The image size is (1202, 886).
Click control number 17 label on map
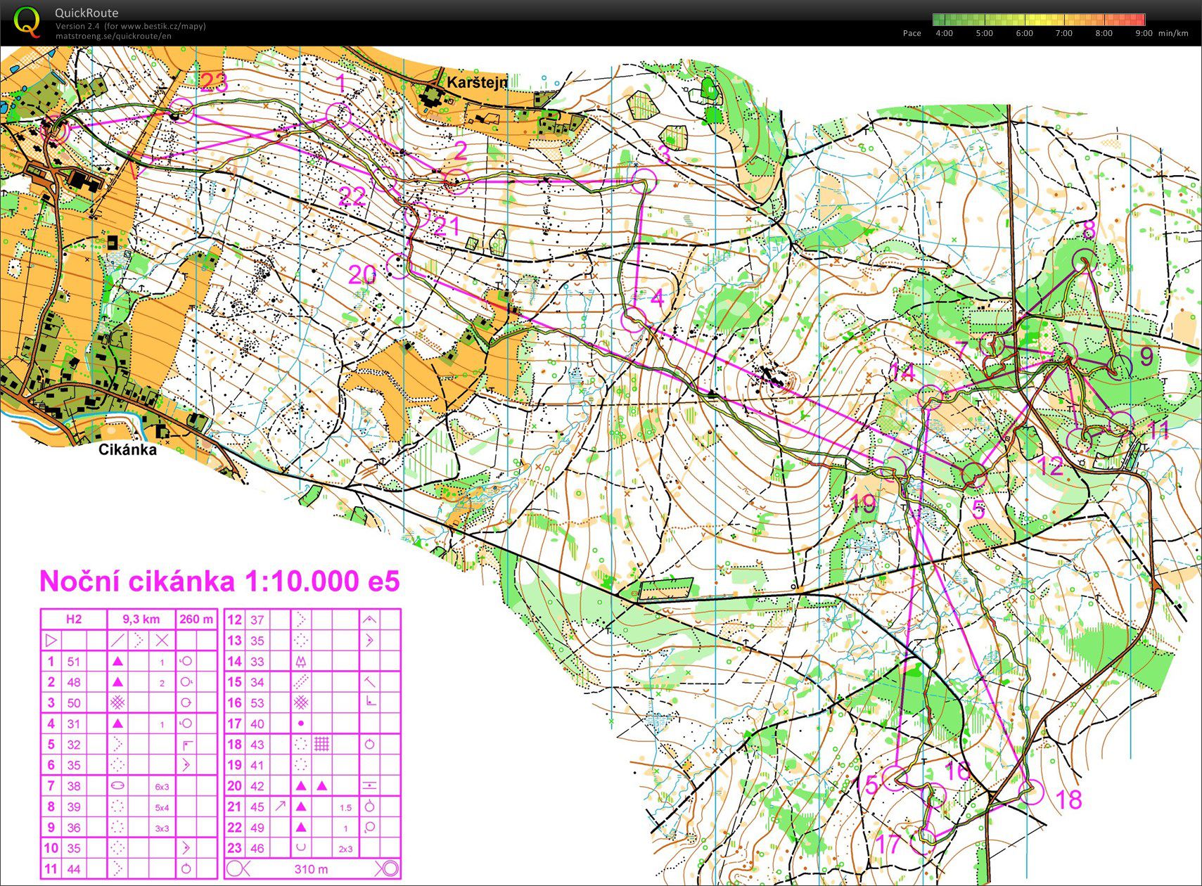click(889, 844)
